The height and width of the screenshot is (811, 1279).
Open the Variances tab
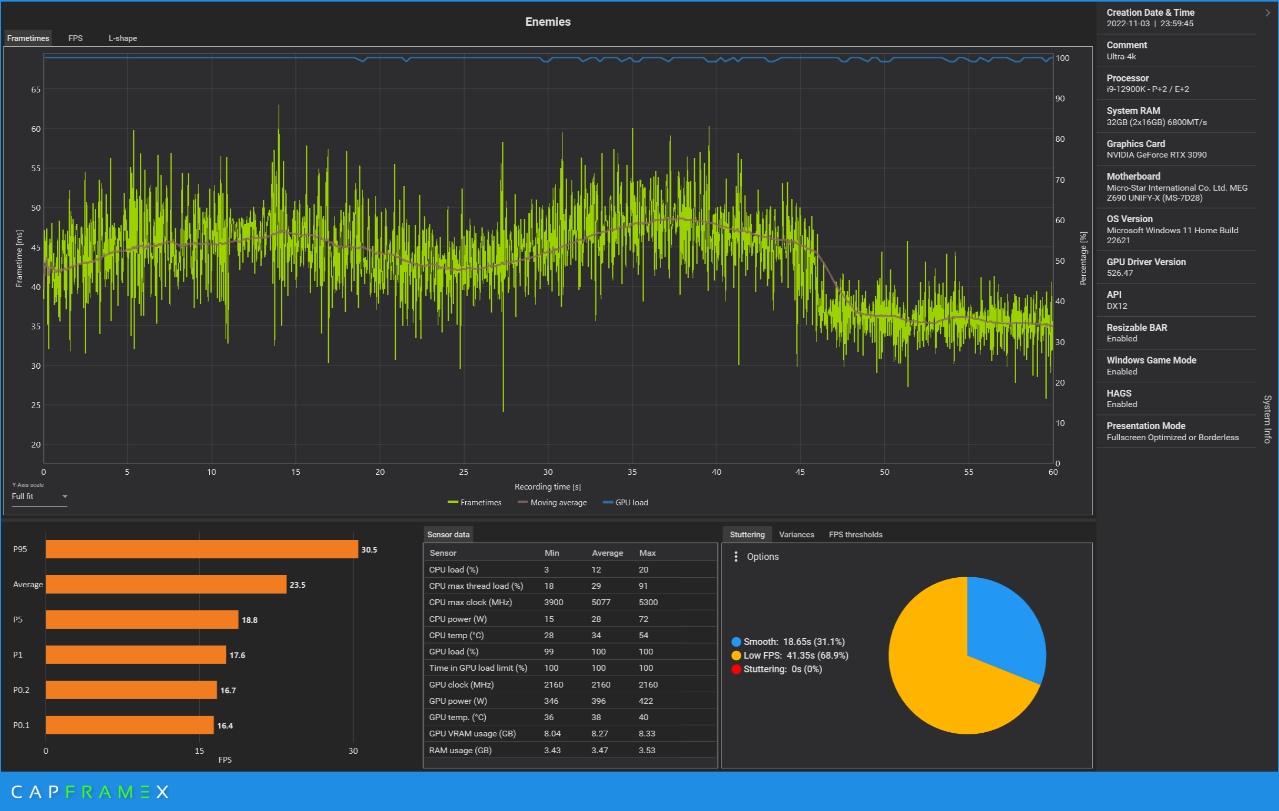click(x=796, y=535)
